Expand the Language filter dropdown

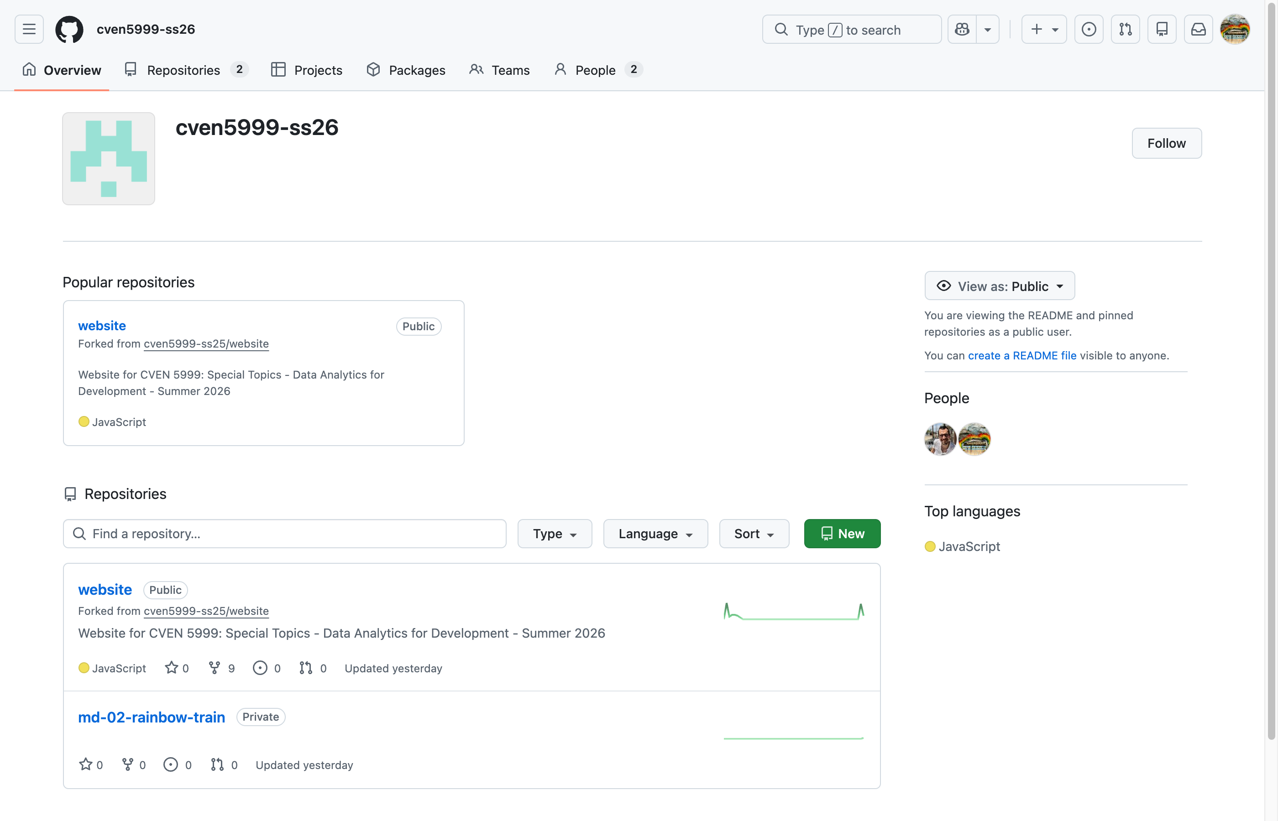(x=655, y=534)
